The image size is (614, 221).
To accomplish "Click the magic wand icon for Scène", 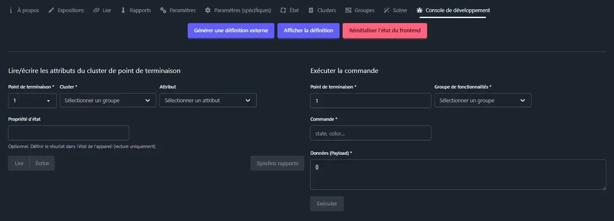I will (x=387, y=10).
